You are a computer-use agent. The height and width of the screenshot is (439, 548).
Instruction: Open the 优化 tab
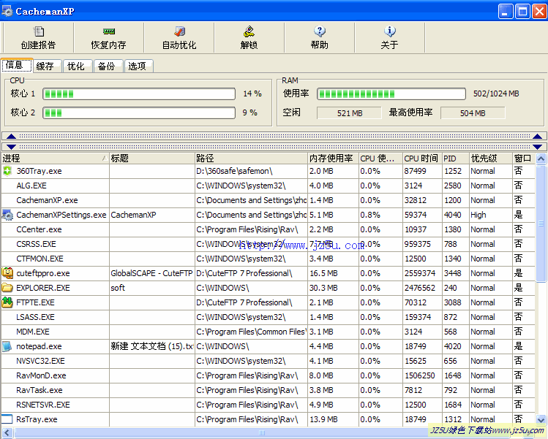click(78, 66)
